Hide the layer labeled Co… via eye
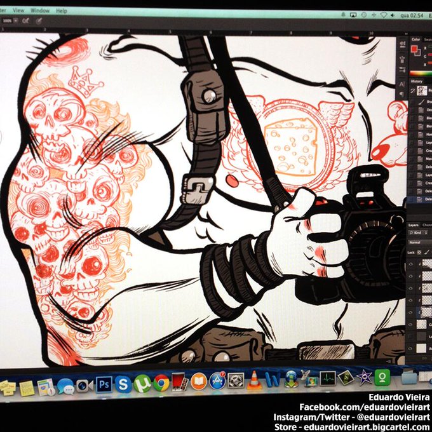Viewport: 432px width, 432px height. pos(411,325)
